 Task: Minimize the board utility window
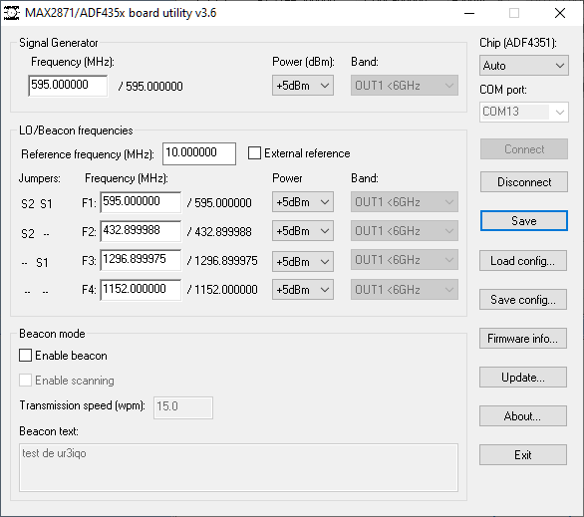pyautogui.click(x=469, y=13)
